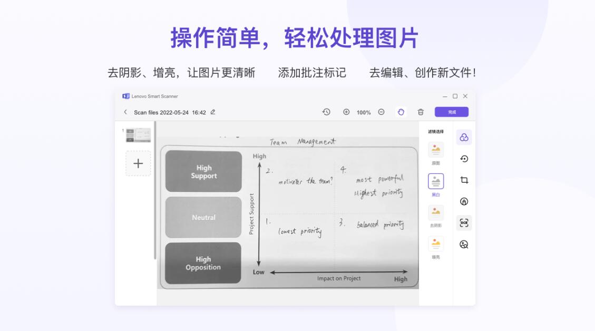595x331 pixels.
Task: Apply the 黑白 black-and-white filter
Action: (x=436, y=185)
